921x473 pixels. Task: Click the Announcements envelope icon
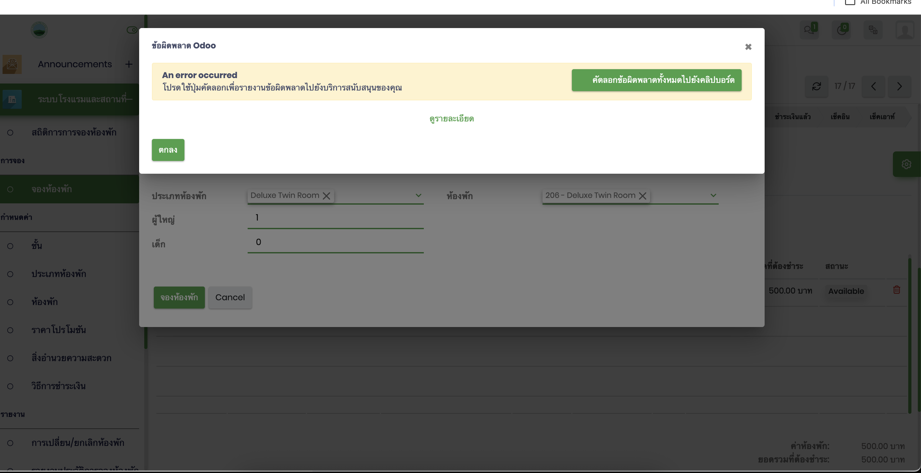(x=12, y=64)
